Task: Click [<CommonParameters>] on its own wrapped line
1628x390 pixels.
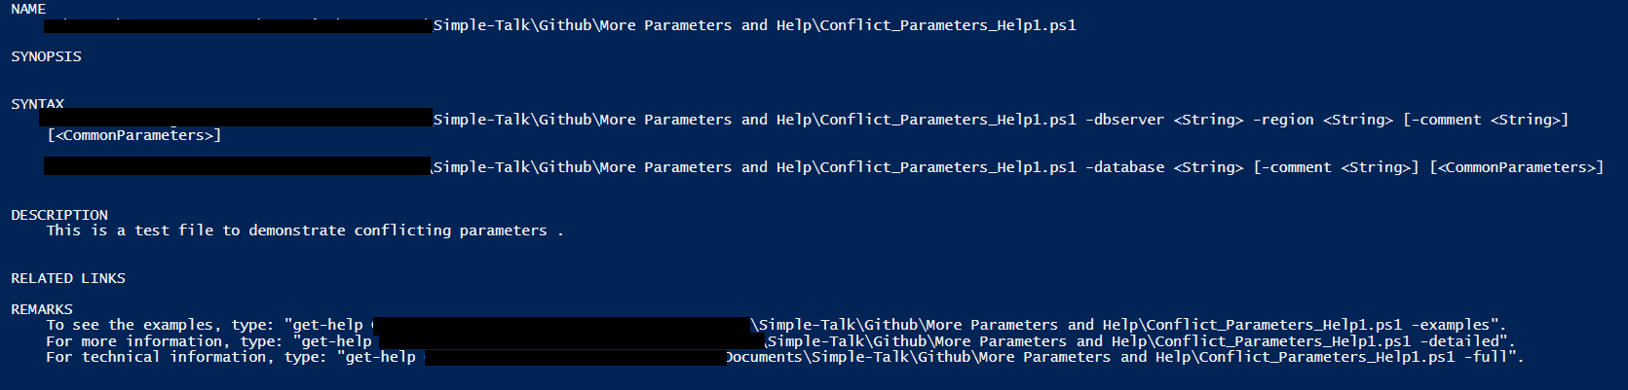Action: [134, 135]
